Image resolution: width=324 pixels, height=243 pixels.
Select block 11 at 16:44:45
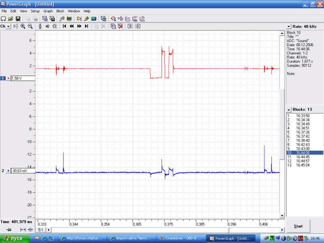click(x=305, y=157)
